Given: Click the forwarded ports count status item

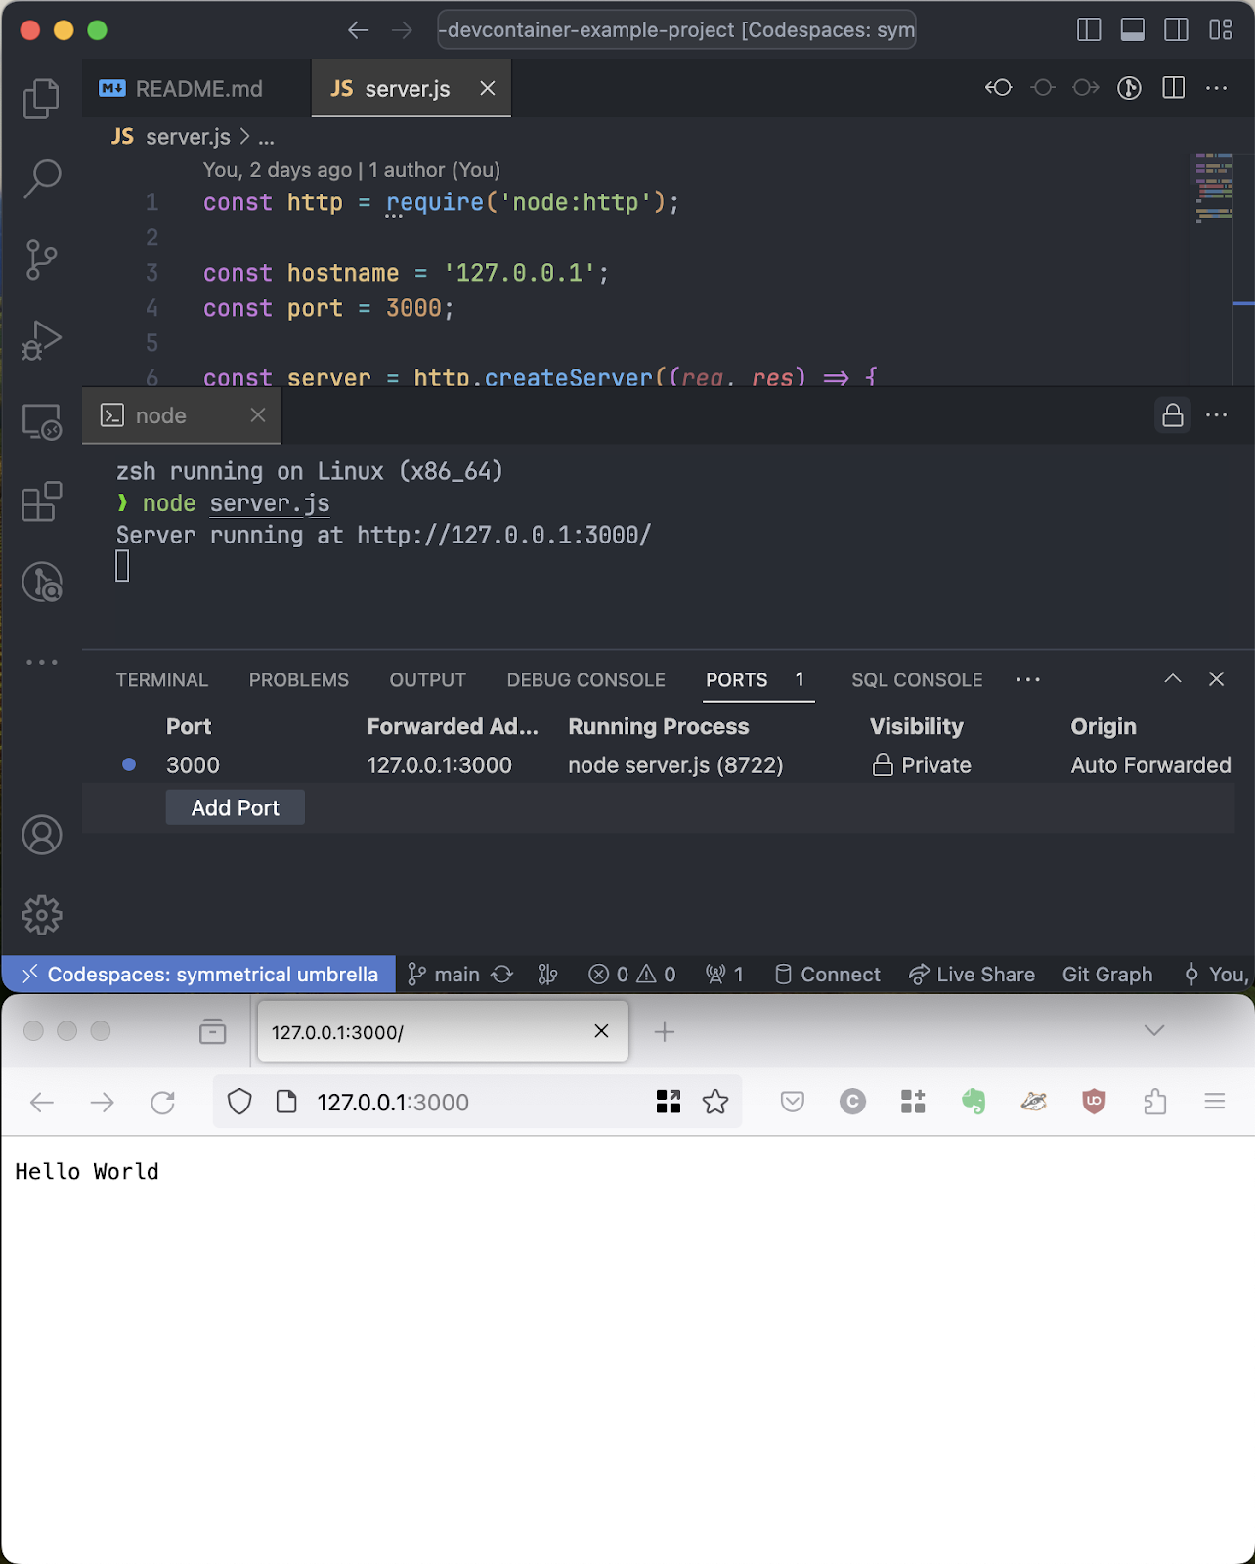Looking at the screenshot, I should coord(725,975).
